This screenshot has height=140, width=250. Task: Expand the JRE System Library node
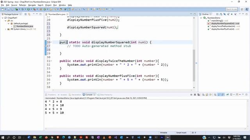tap(5, 29)
